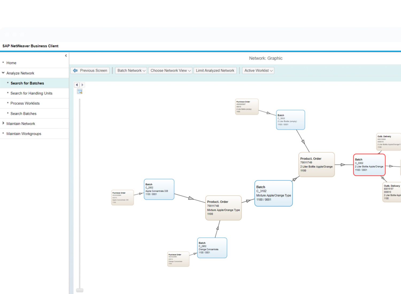This screenshot has height=294, width=401.
Task: Collapse the Analyze Network tree section
Action: click(x=3, y=73)
